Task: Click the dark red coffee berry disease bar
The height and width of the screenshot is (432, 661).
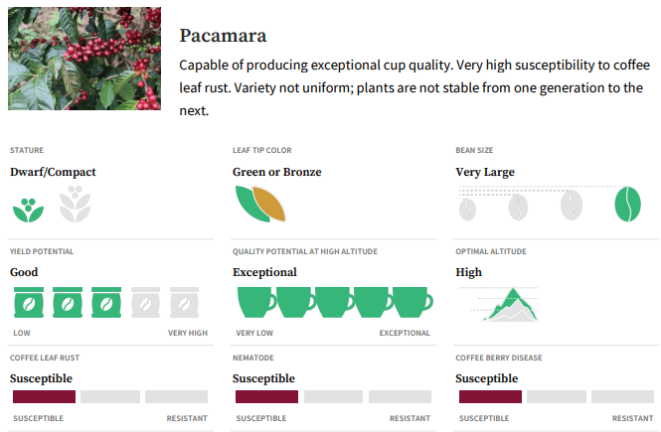Action: (490, 396)
